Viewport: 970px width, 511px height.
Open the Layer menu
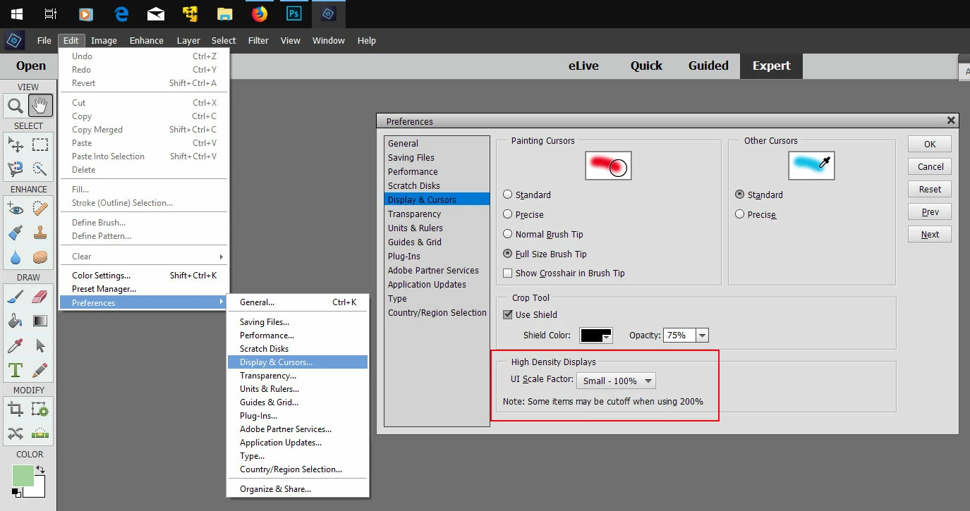[x=188, y=41]
